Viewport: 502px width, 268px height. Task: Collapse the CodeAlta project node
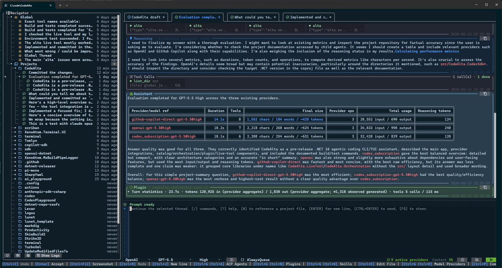15,68
